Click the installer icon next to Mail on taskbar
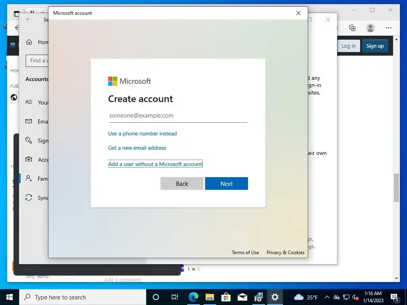 coord(258,297)
